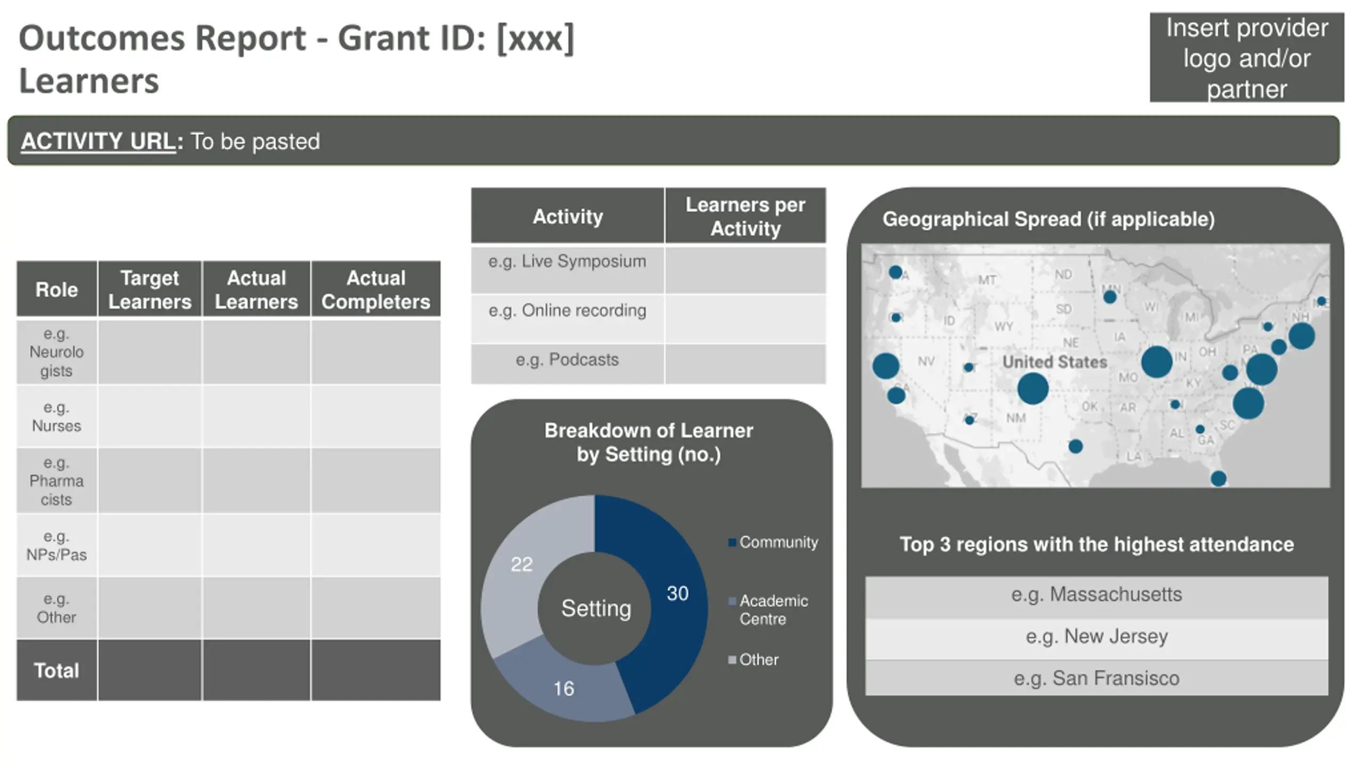1363x766 pixels.
Task: Click the e.g. New Jersey region row
Action: tap(1096, 637)
